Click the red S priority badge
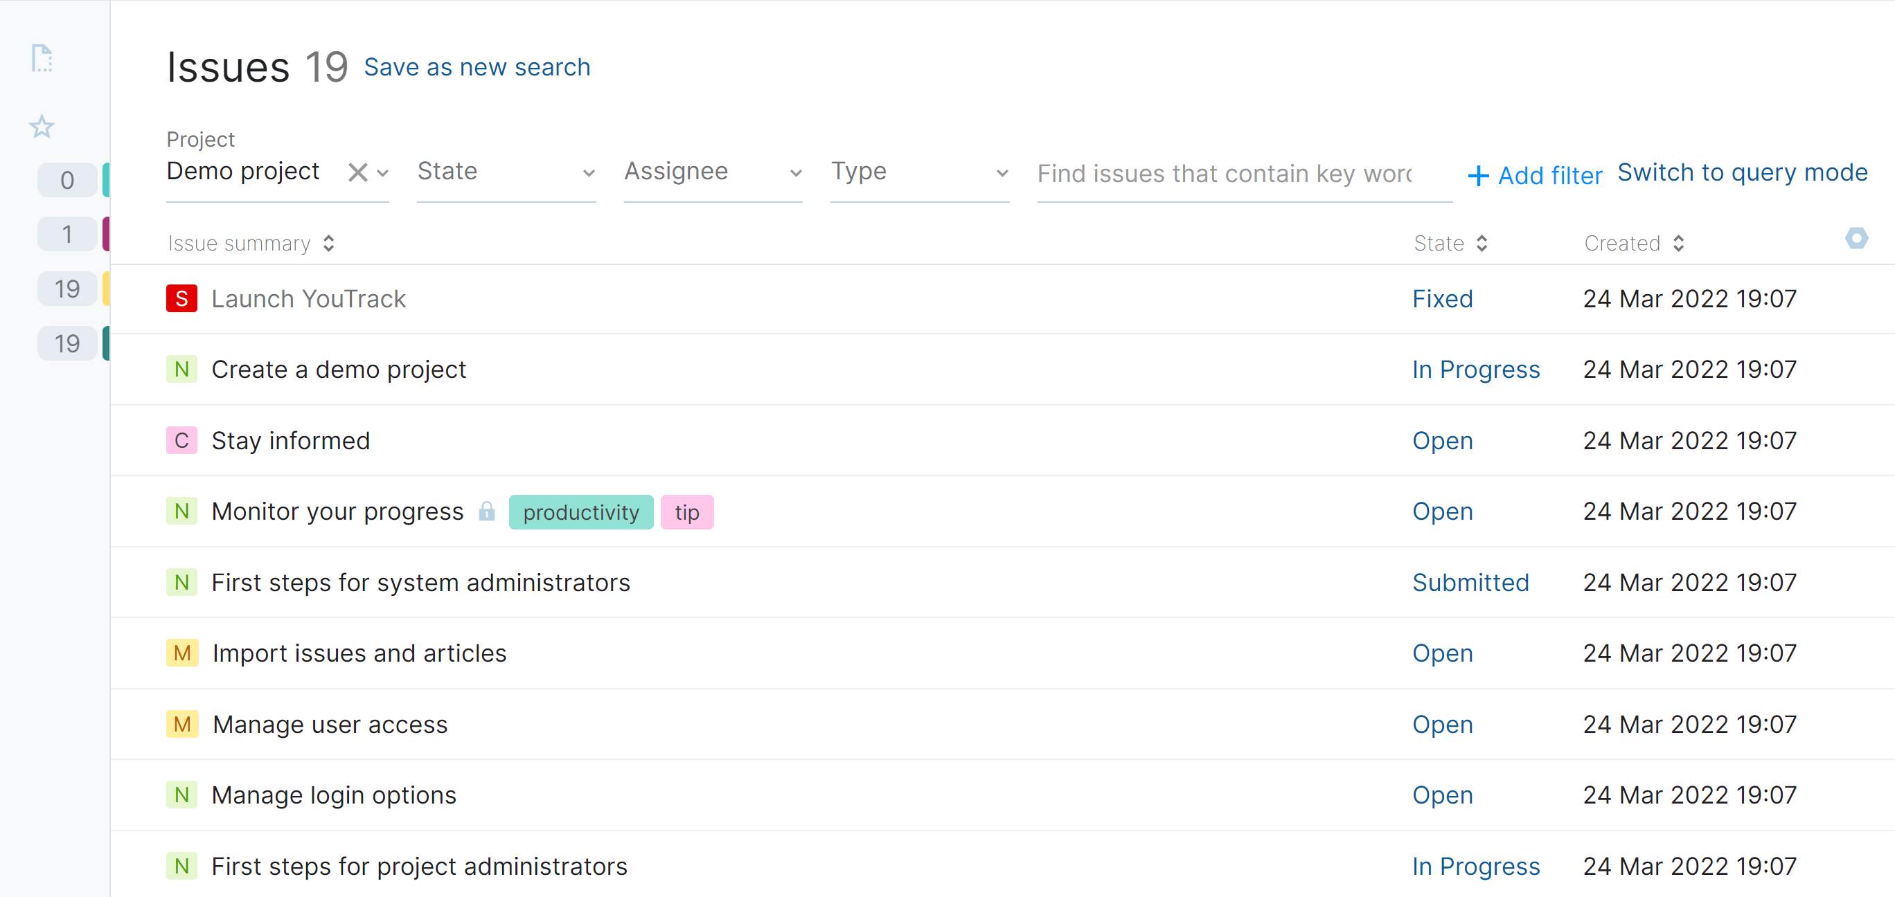Image resolution: width=1895 pixels, height=897 pixels. point(181,298)
